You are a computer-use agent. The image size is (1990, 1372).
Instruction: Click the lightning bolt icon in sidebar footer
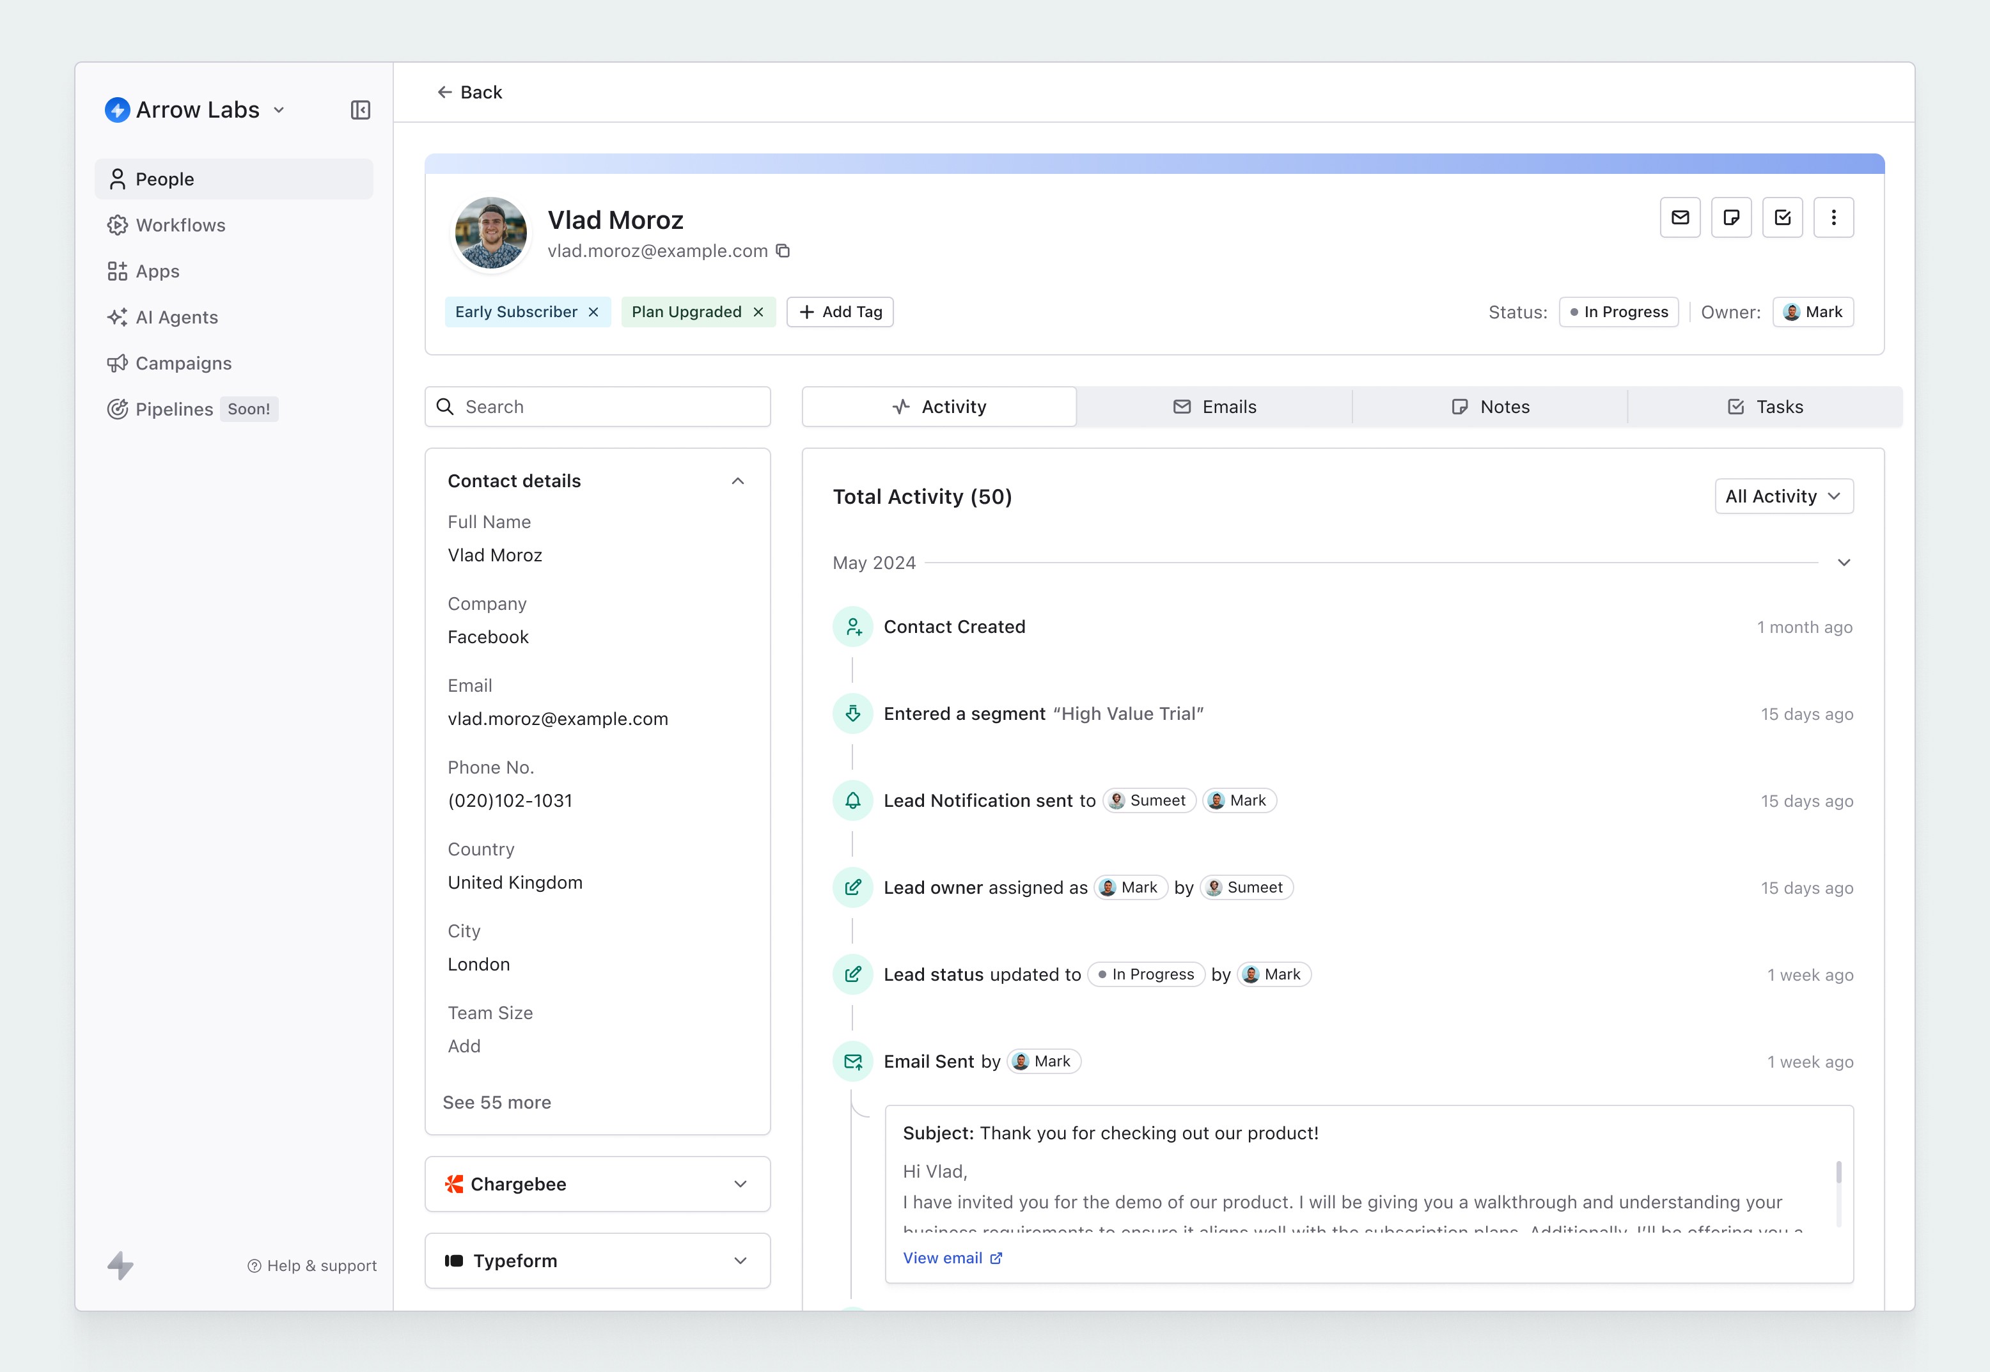pos(120,1265)
